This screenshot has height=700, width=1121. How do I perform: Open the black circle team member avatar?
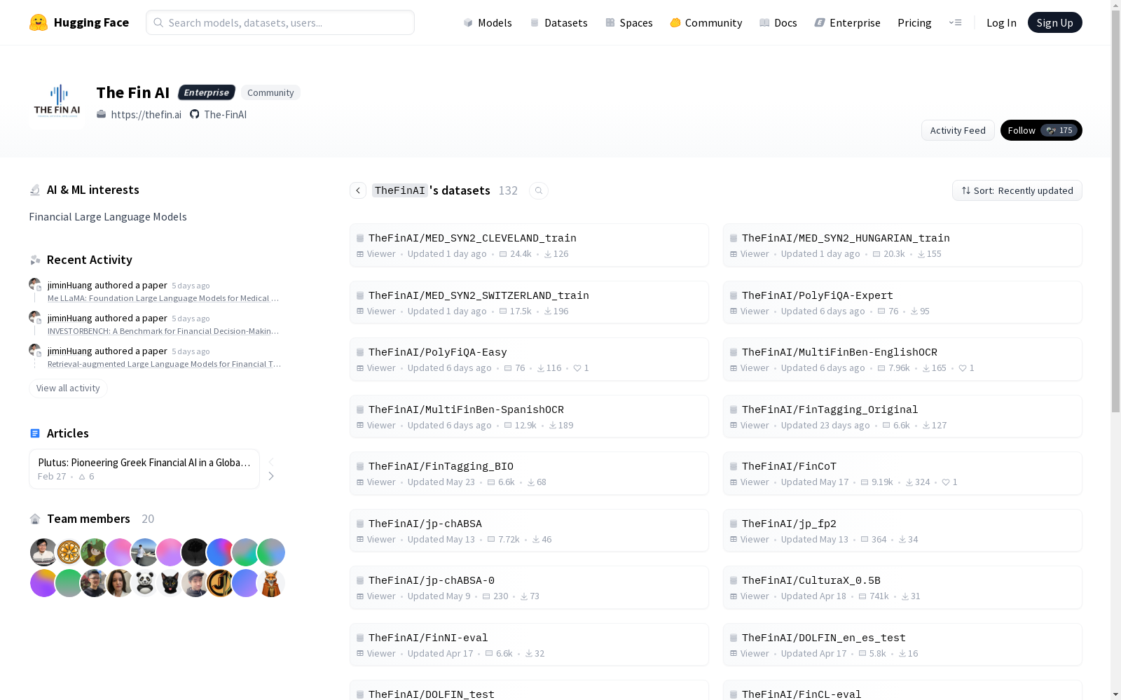click(x=195, y=552)
